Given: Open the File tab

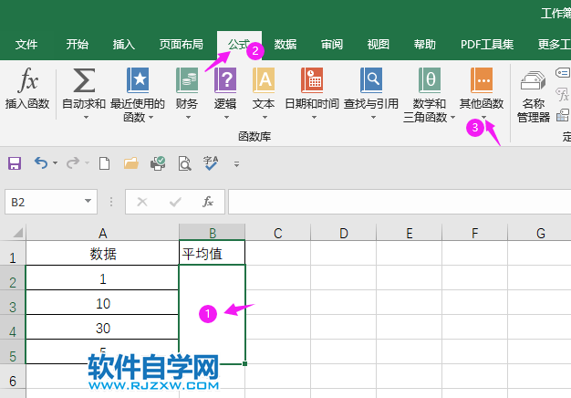Looking at the screenshot, I should (x=26, y=45).
